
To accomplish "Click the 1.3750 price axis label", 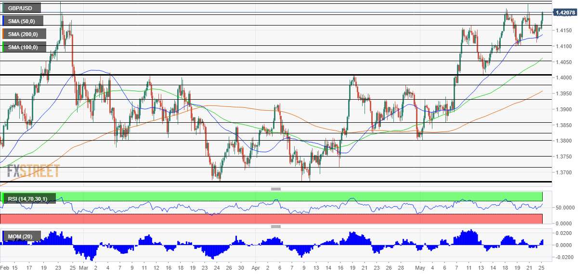I will click(x=564, y=157).
